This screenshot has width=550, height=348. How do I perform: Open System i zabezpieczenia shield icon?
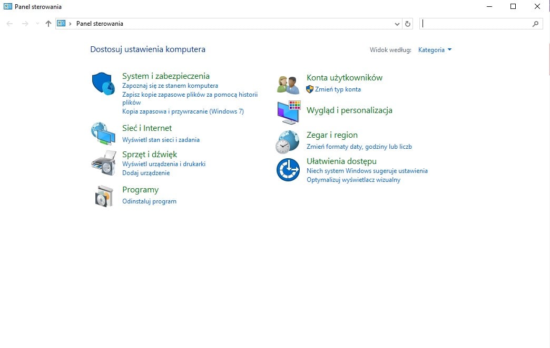103,83
